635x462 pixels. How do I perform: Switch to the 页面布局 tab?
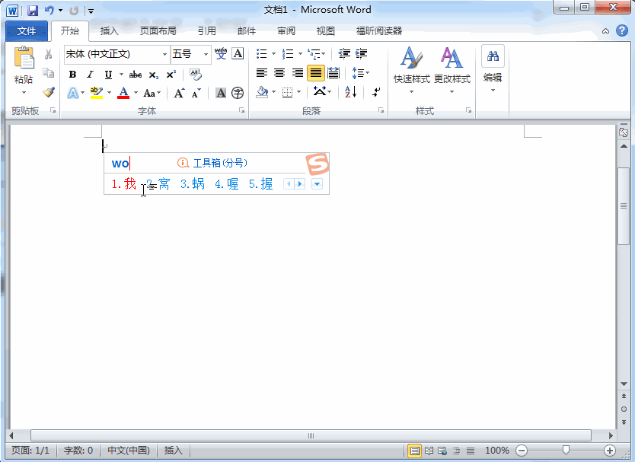tap(158, 30)
